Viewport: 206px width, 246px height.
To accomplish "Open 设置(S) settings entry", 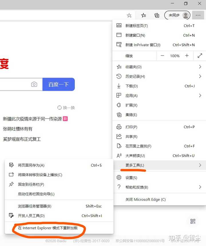I will [x=159, y=178].
